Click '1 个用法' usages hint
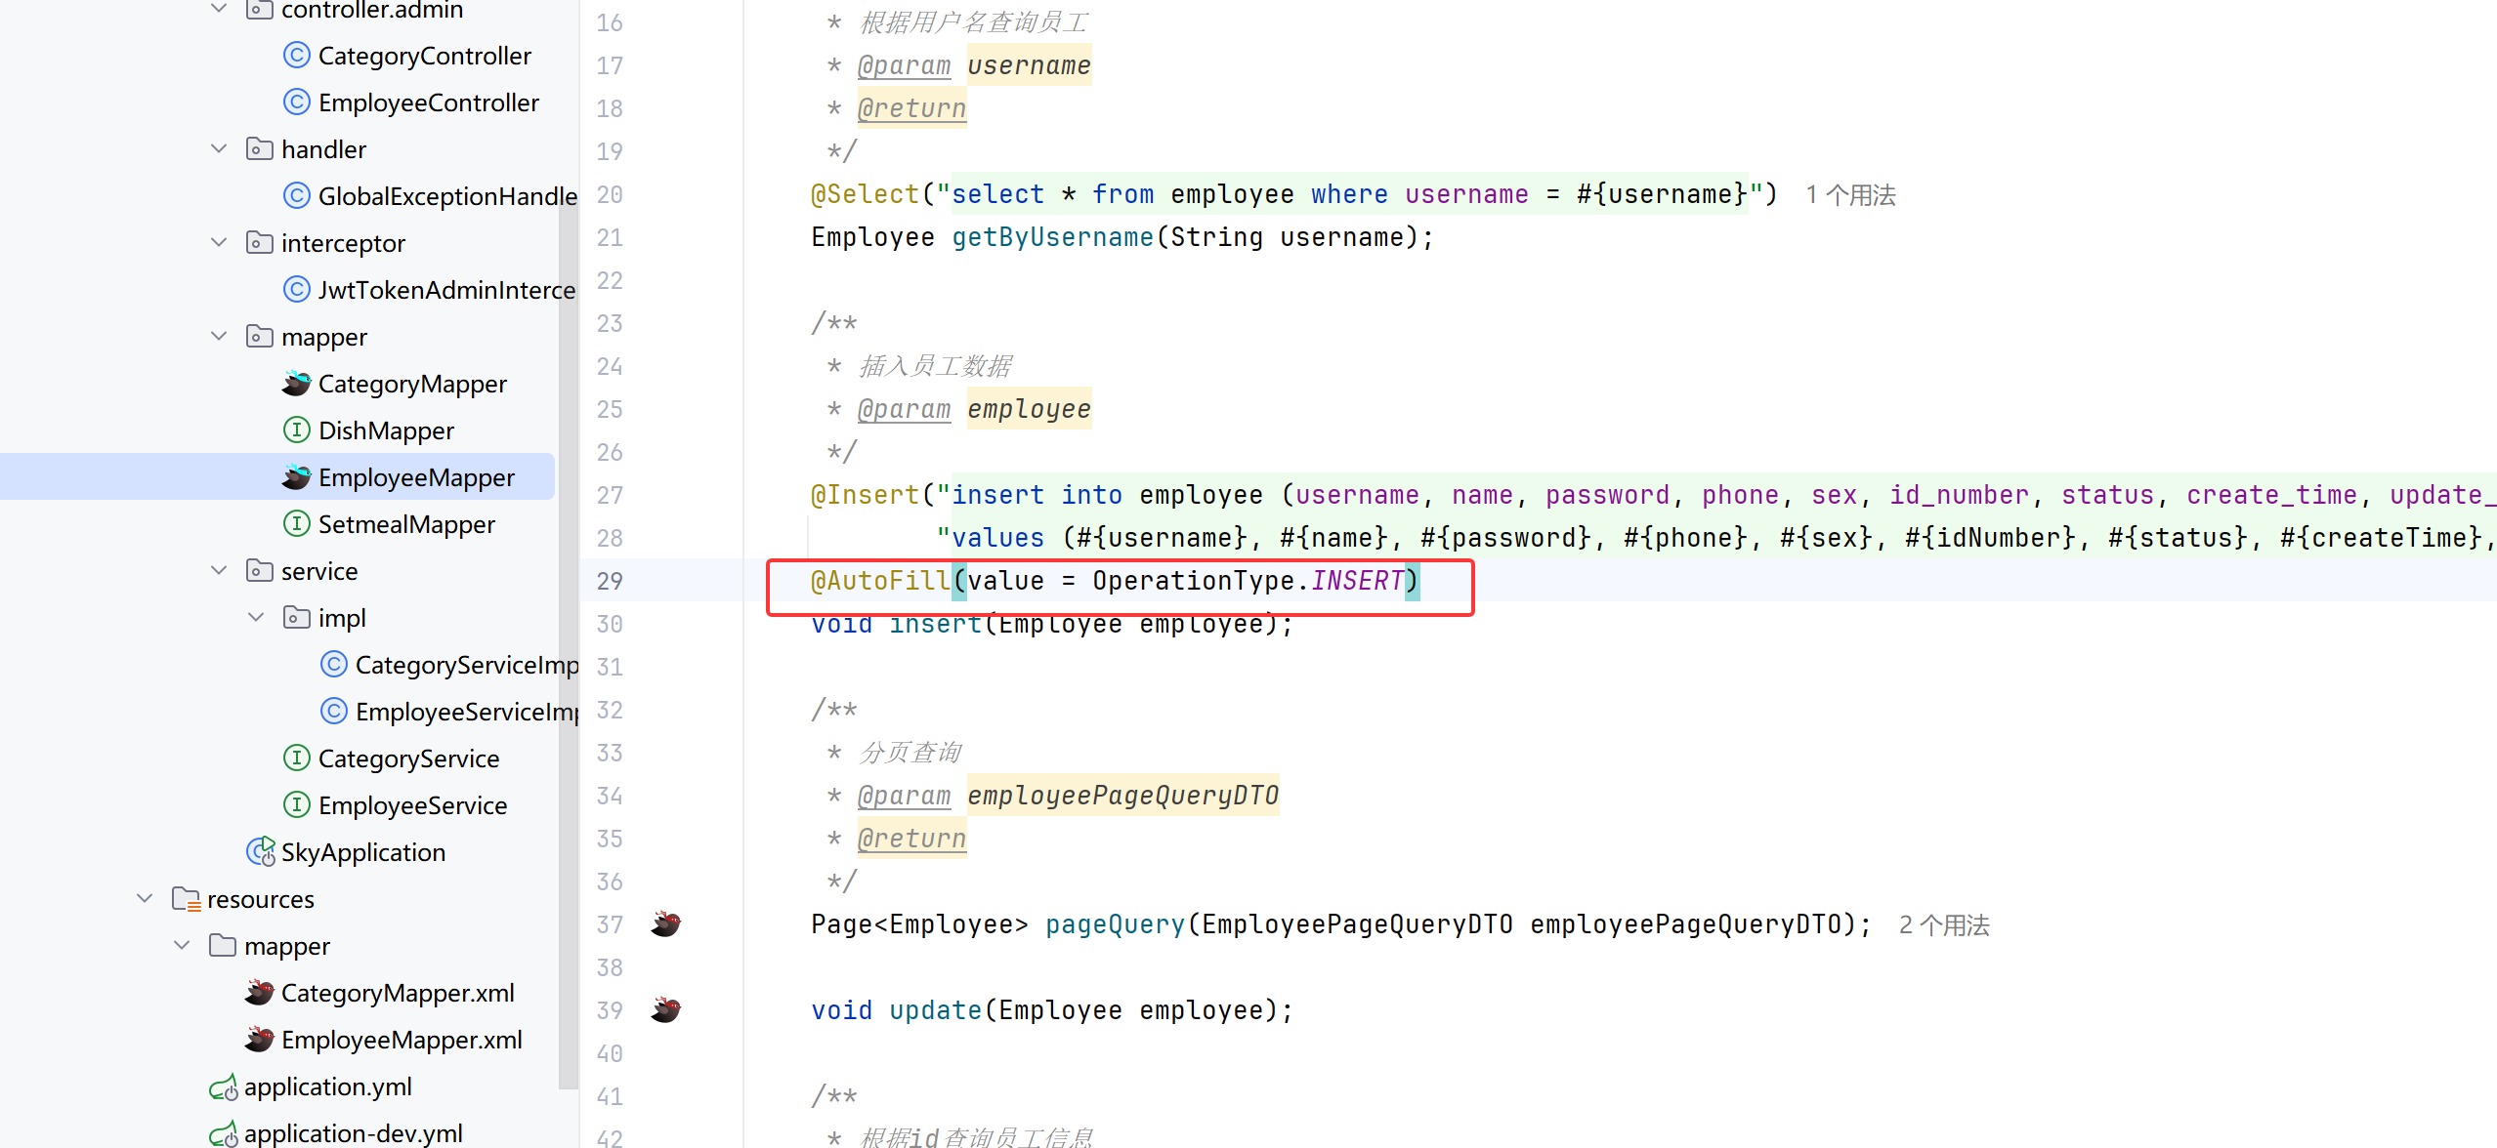 pyautogui.click(x=1849, y=195)
